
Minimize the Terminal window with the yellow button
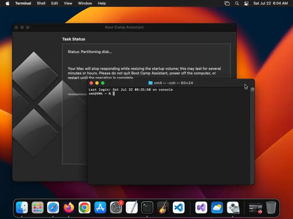point(97,83)
